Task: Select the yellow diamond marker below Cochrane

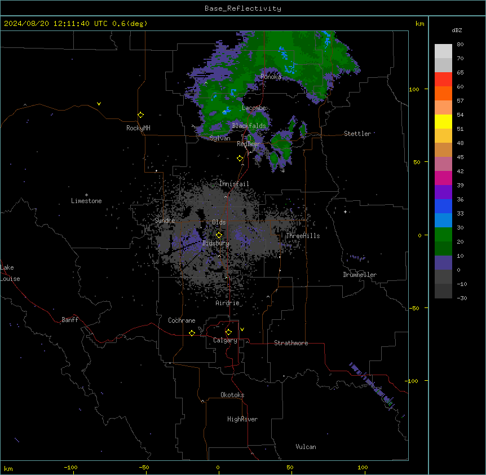Action: [192, 333]
